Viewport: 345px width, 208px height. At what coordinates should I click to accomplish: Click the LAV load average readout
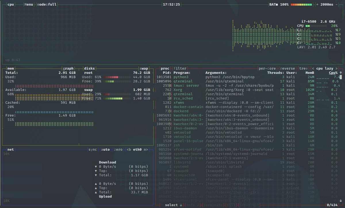click(316, 47)
